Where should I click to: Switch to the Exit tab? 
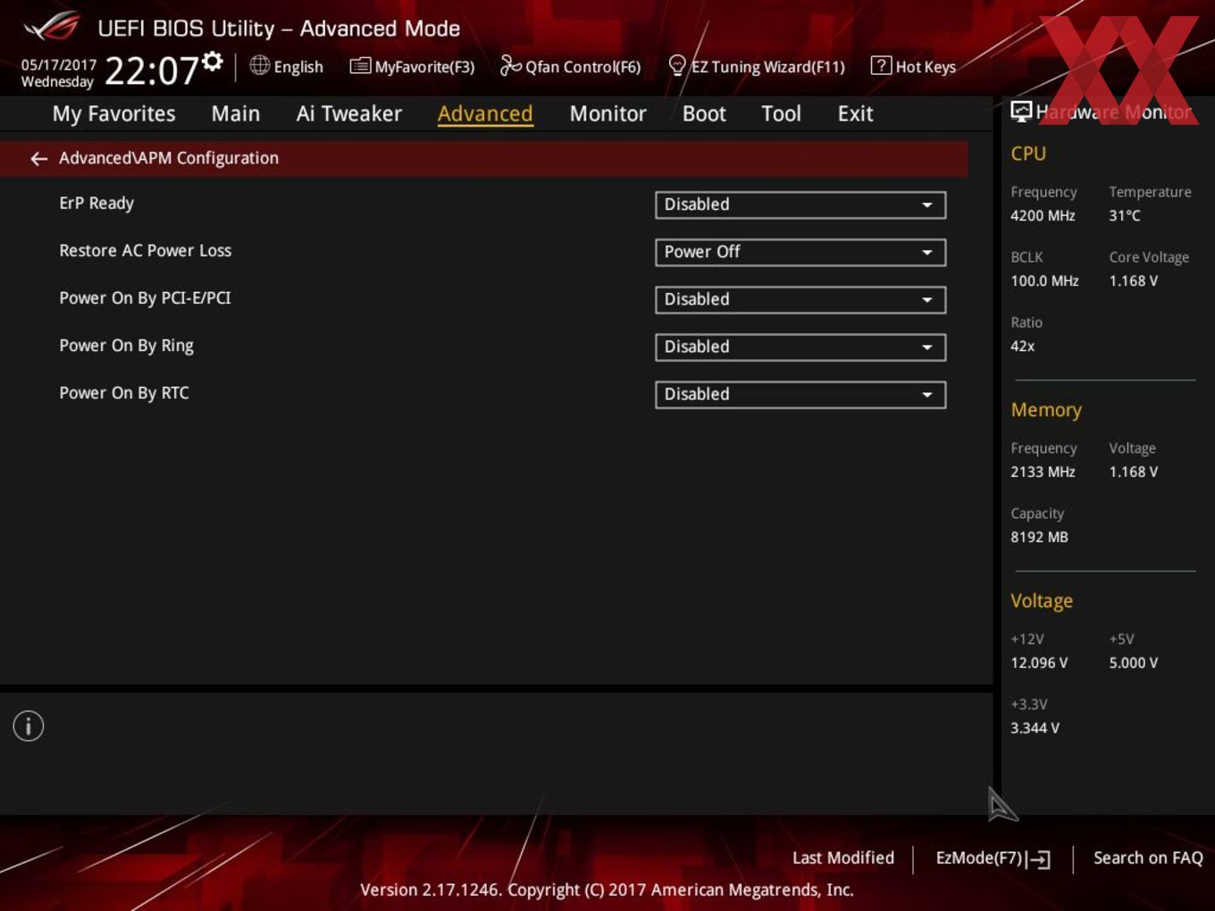855,113
